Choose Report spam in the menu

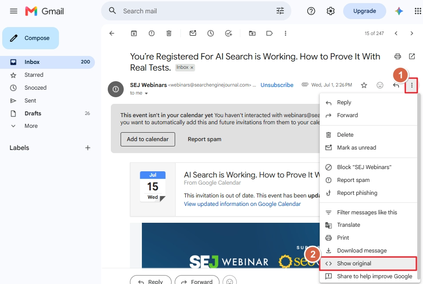(x=368, y=180)
